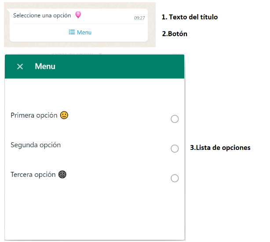The image size is (270, 242).
Task: Open the blue Menu button in message
Action: (x=80, y=32)
